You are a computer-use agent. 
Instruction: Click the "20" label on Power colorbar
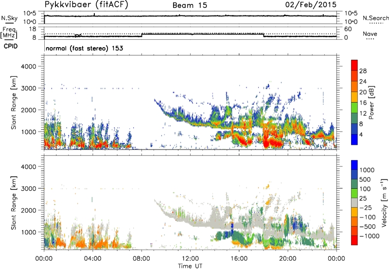tap(363, 92)
